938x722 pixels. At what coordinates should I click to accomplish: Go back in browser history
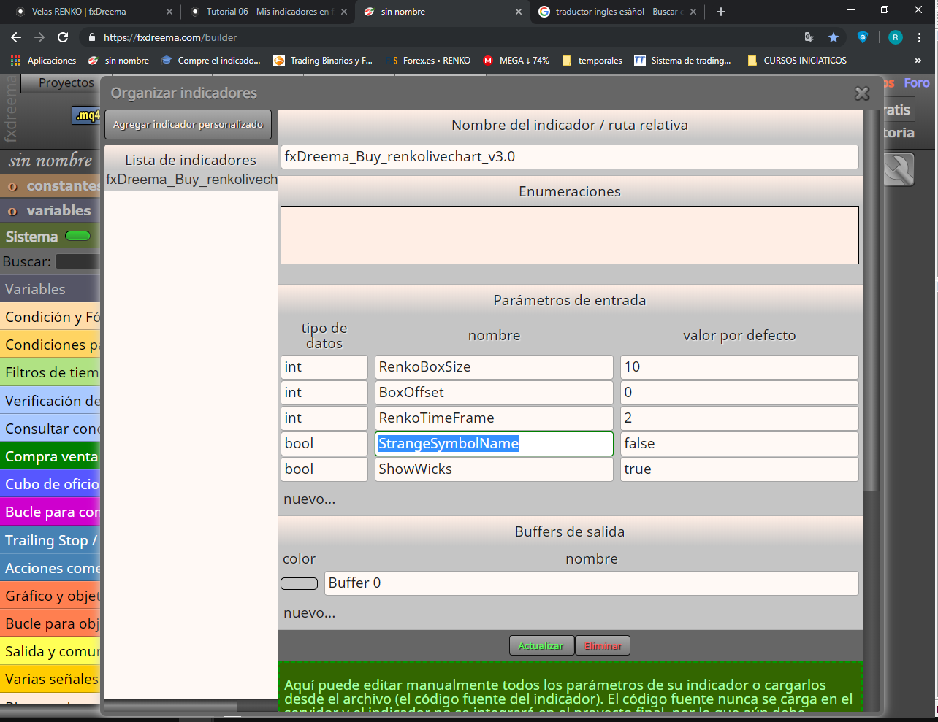click(x=16, y=37)
